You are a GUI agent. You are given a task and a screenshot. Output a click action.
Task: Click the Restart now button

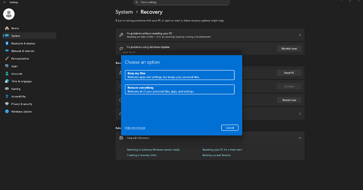point(289,100)
